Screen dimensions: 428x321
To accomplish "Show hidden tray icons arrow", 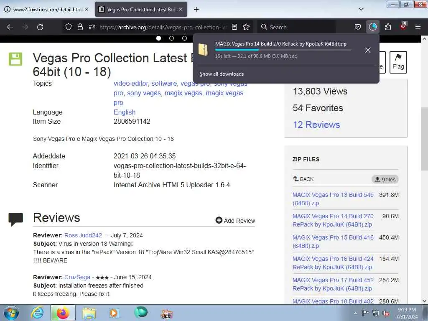I will [355, 313].
